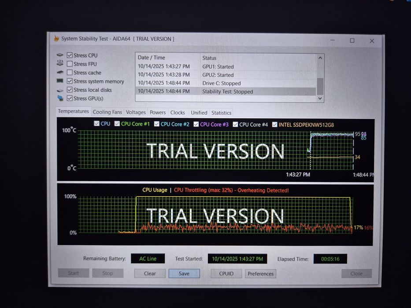Toggle CPU Core #3 graph checkbox
Screen dimensions: 411x308
pyautogui.click(x=196, y=124)
